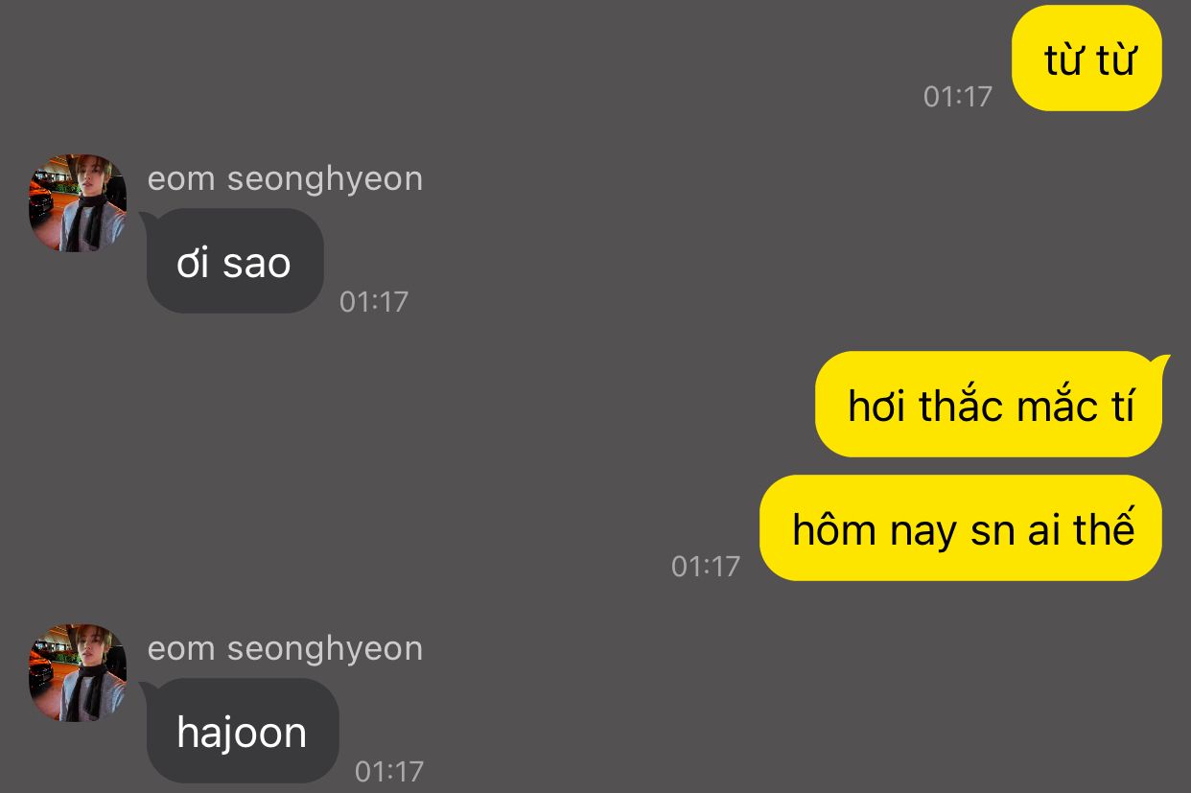Select the gray "ơi sao" message bubble
Screen dimensions: 1191x793
click(x=235, y=262)
